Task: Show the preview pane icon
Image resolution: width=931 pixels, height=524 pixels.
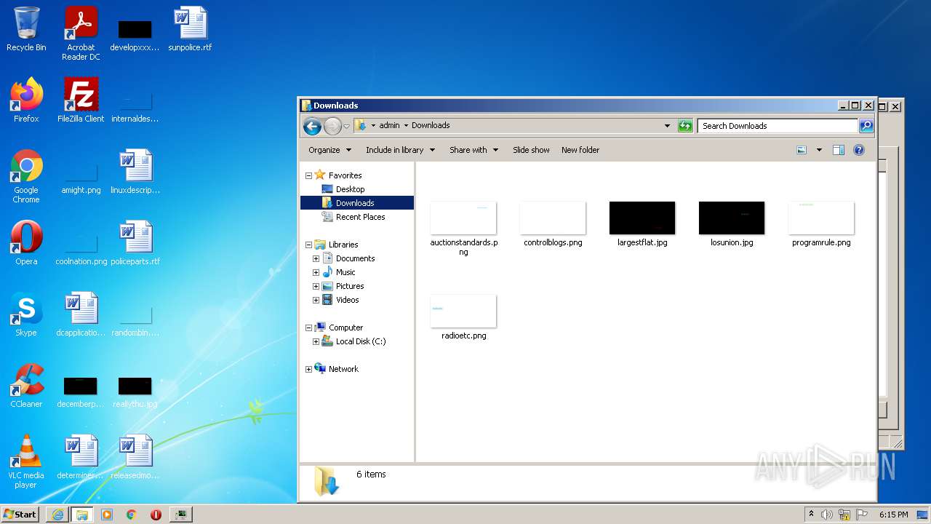Action: click(x=839, y=150)
